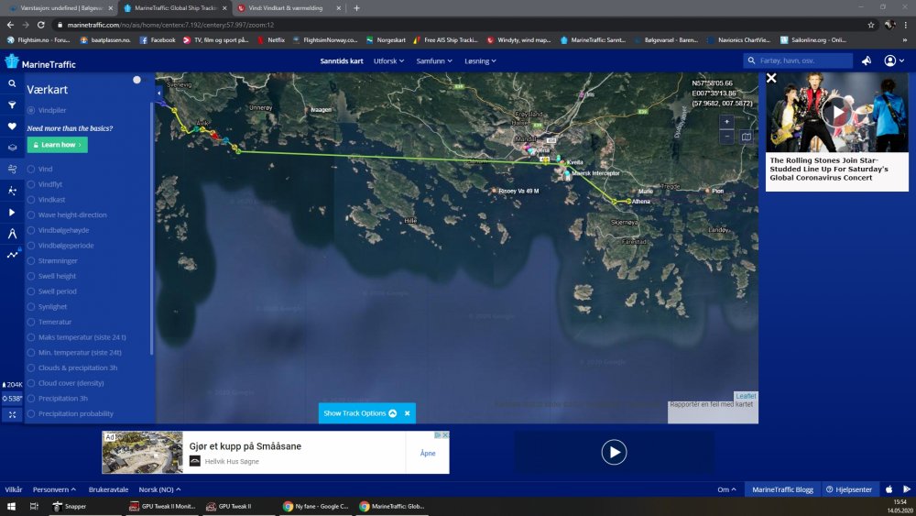Open notifications megaphone icon

pos(867,60)
